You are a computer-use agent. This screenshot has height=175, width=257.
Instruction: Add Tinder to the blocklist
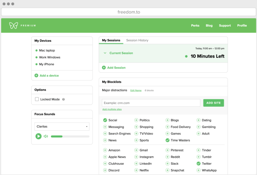(198, 150)
